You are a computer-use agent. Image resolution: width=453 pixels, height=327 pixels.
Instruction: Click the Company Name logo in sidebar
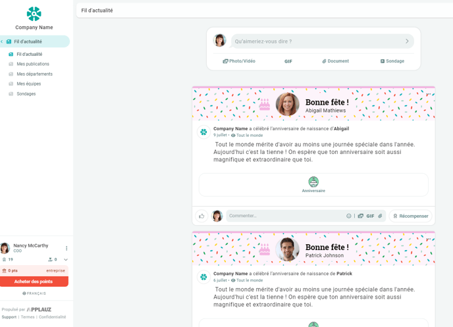(34, 14)
